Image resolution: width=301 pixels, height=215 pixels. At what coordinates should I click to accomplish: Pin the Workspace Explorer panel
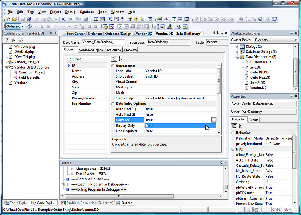(292, 34)
